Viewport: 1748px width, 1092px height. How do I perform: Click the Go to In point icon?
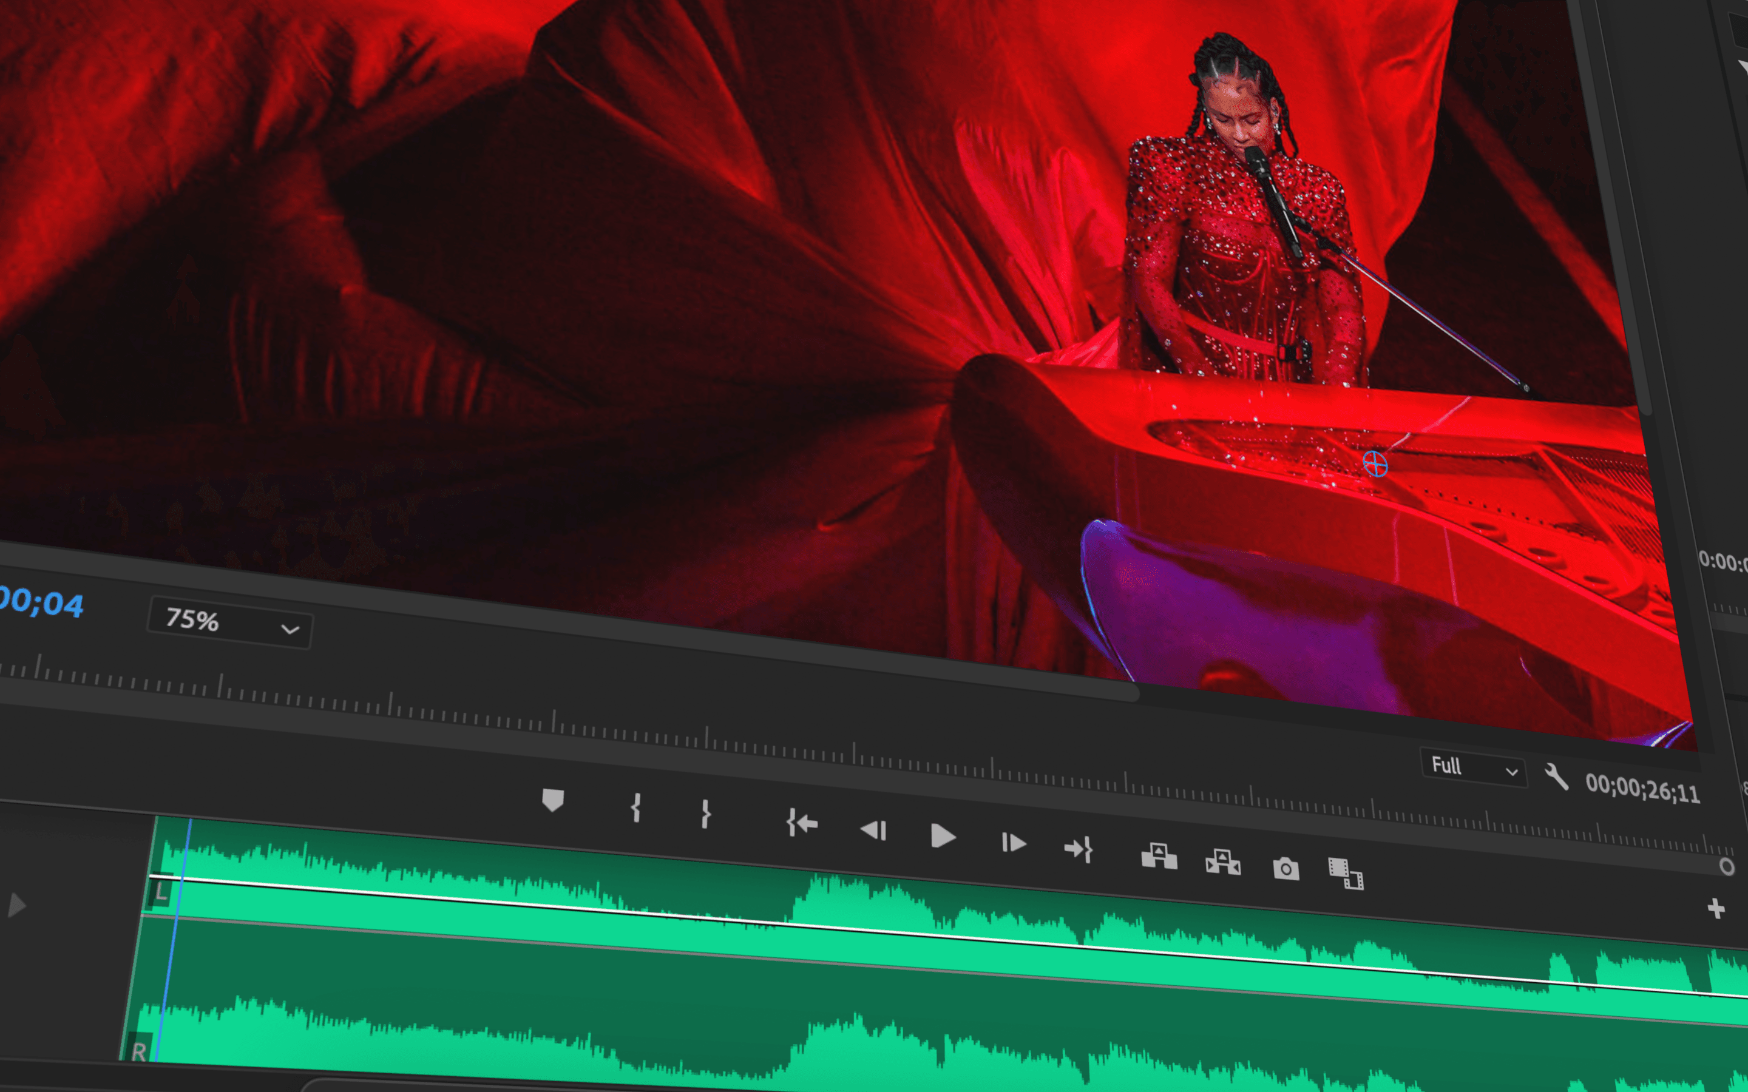coord(802,823)
